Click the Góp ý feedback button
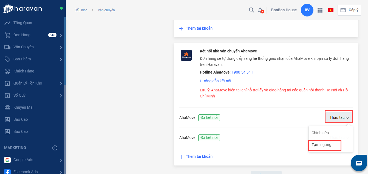The height and width of the screenshot is (174, 368). (349, 10)
